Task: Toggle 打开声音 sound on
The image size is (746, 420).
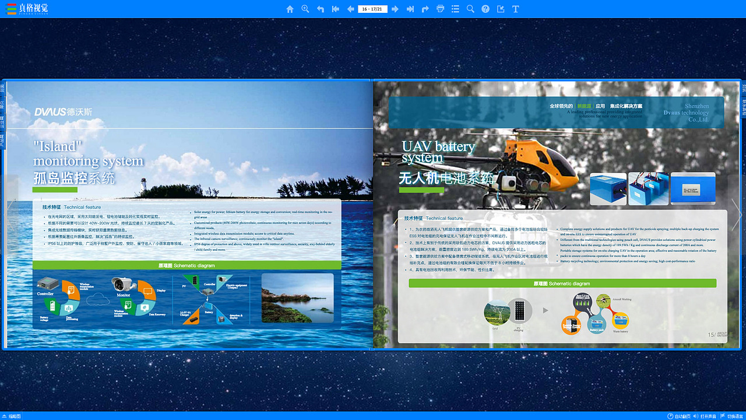Action: (x=705, y=416)
